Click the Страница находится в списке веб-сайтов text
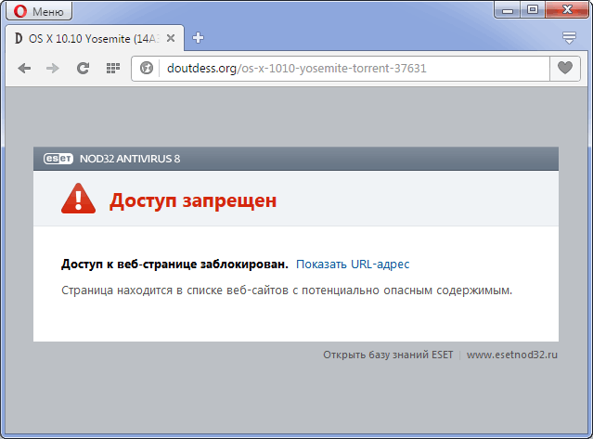 (x=287, y=291)
